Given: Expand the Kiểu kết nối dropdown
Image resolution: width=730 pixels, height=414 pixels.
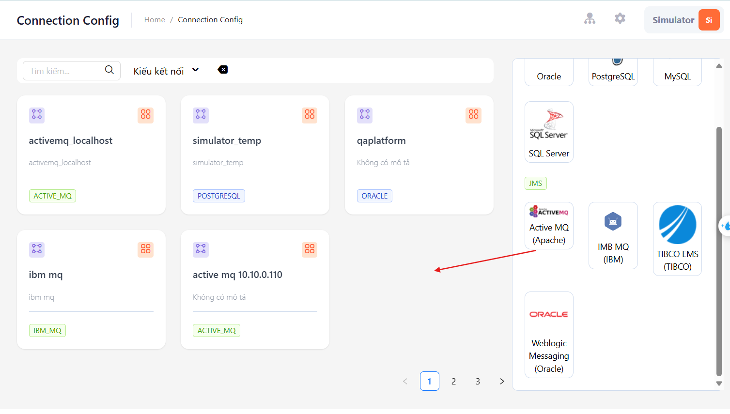Looking at the screenshot, I should pyautogui.click(x=166, y=71).
